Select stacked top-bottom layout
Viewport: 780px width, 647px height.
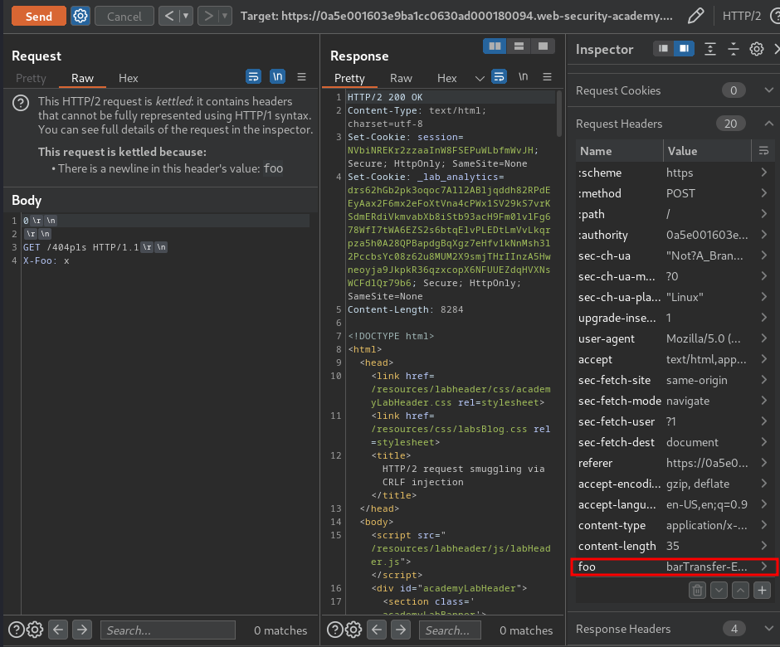519,46
